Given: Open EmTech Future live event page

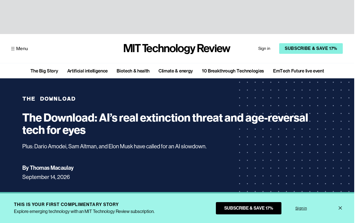Looking at the screenshot, I should point(298,71).
